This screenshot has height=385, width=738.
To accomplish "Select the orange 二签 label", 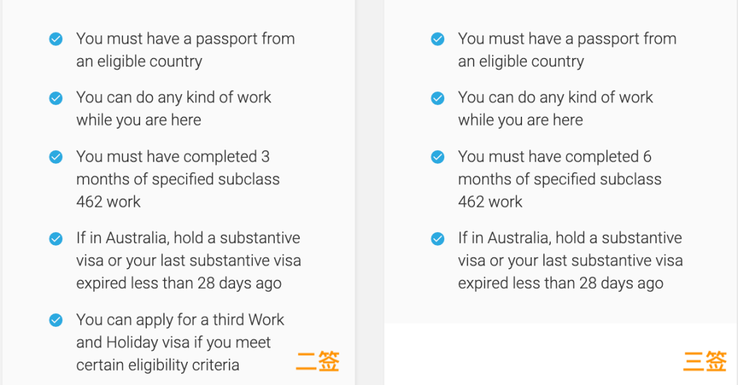I will click(318, 362).
